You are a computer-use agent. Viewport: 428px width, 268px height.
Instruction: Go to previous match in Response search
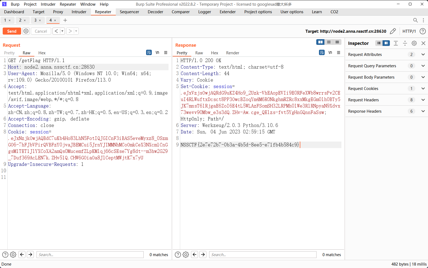[195, 254]
